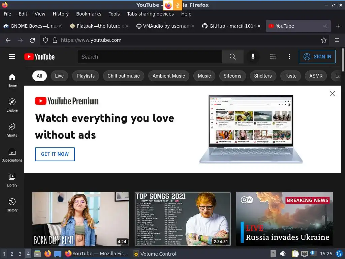Open History in sidebar
Image resolution: width=345 pixels, height=259 pixels.
click(12, 205)
